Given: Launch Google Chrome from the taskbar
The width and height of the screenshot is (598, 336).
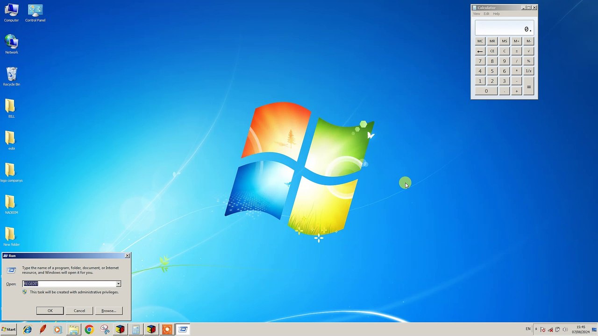Looking at the screenshot, I should 89,329.
